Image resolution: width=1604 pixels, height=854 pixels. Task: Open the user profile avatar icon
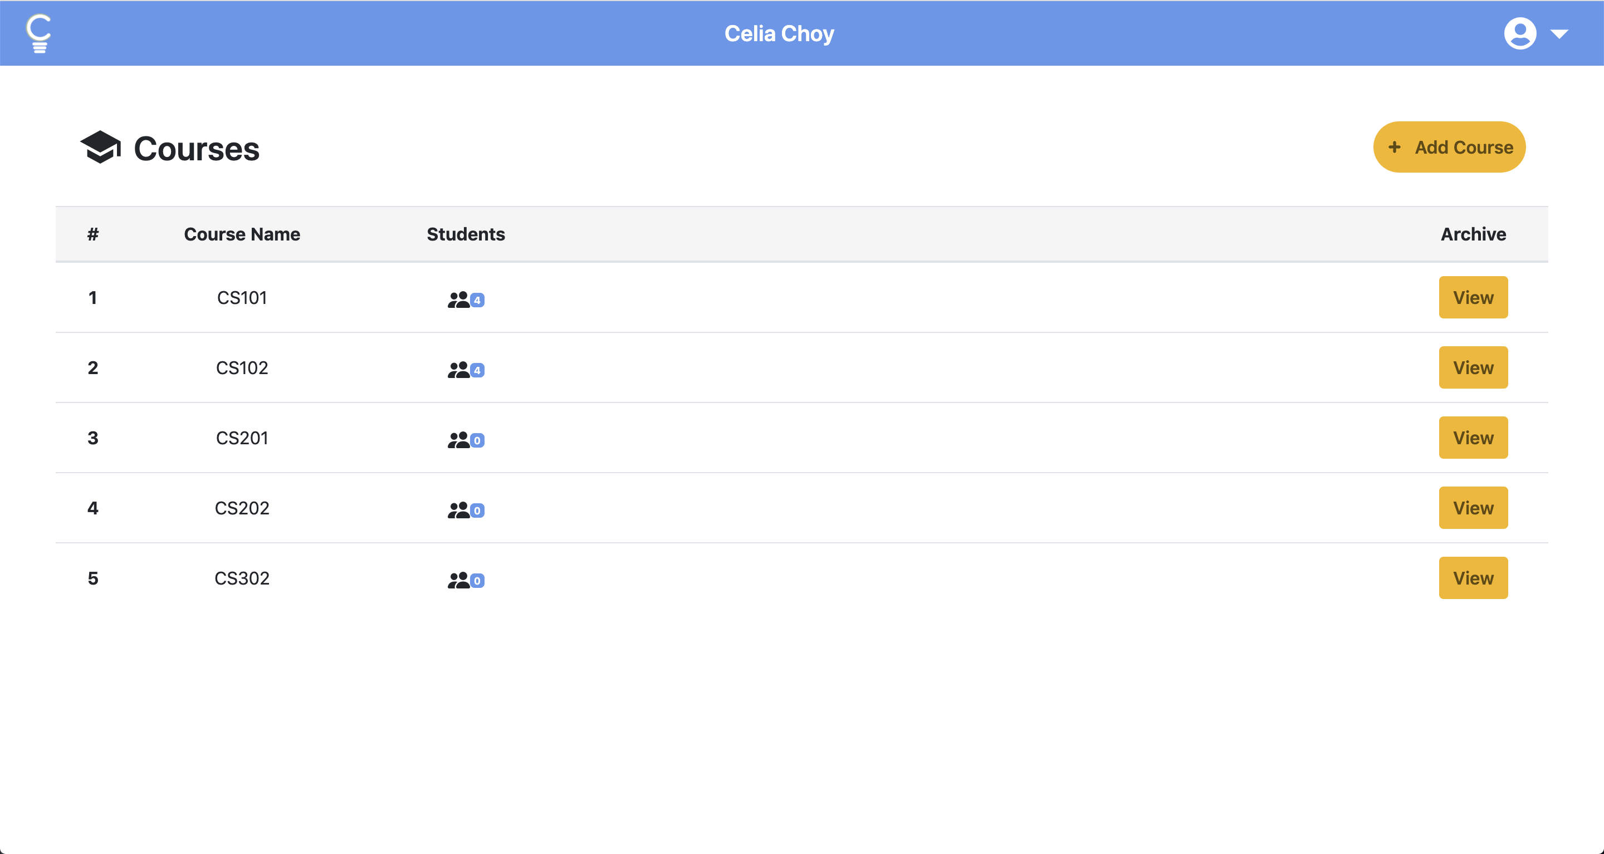(1520, 33)
